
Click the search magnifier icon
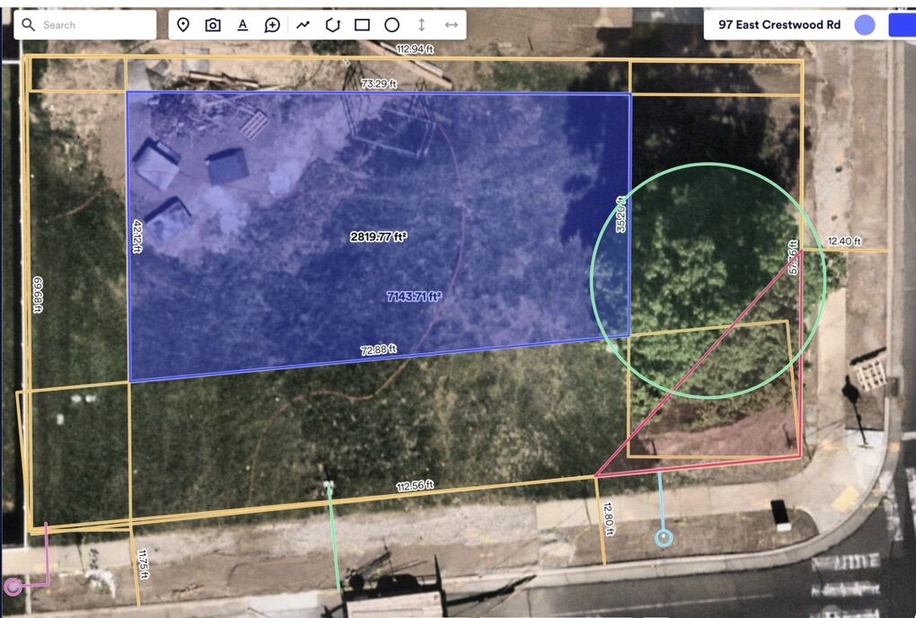tap(29, 25)
